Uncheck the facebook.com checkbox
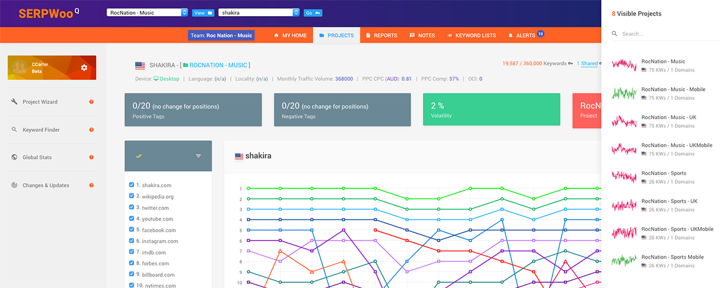The image size is (728, 288). [x=132, y=230]
